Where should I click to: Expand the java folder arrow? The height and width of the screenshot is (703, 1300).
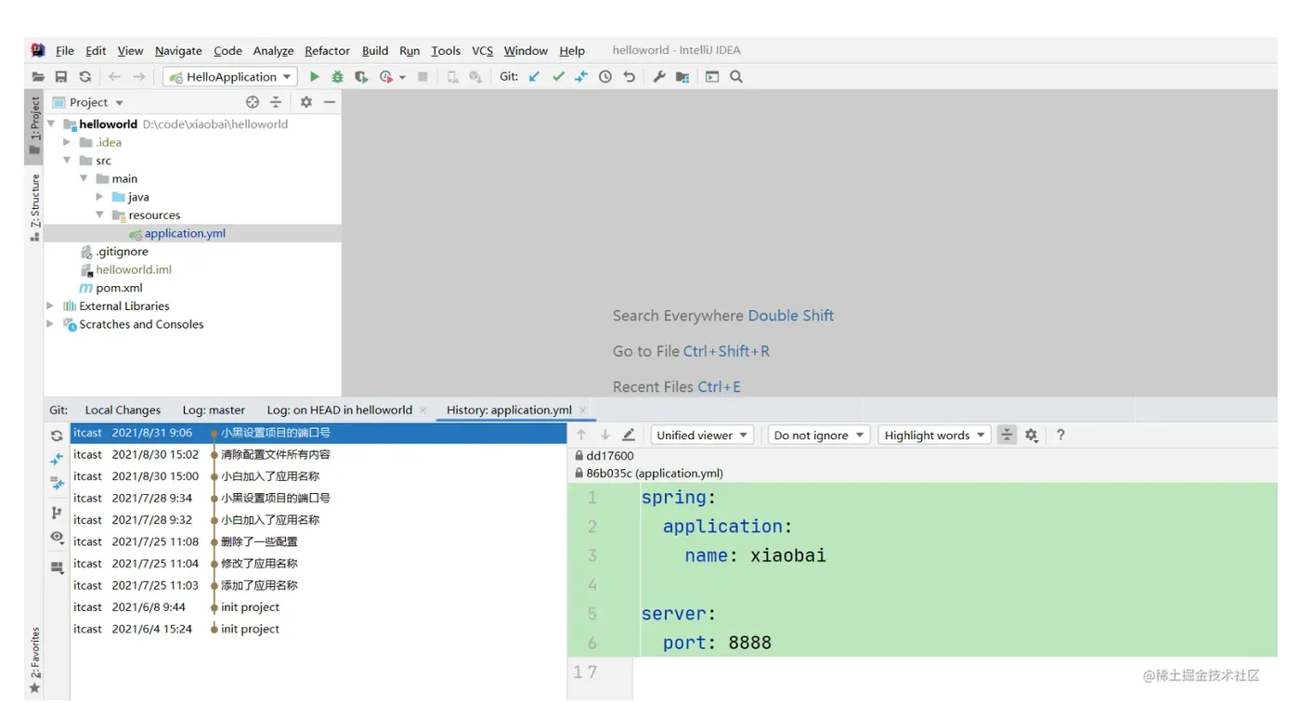[x=99, y=197]
